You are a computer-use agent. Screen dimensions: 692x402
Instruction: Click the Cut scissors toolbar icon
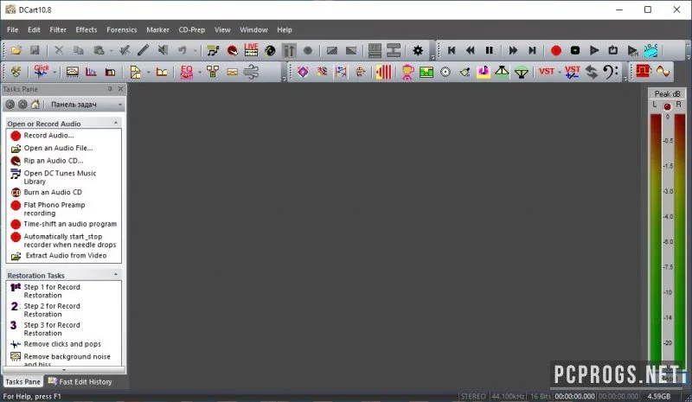(x=59, y=50)
